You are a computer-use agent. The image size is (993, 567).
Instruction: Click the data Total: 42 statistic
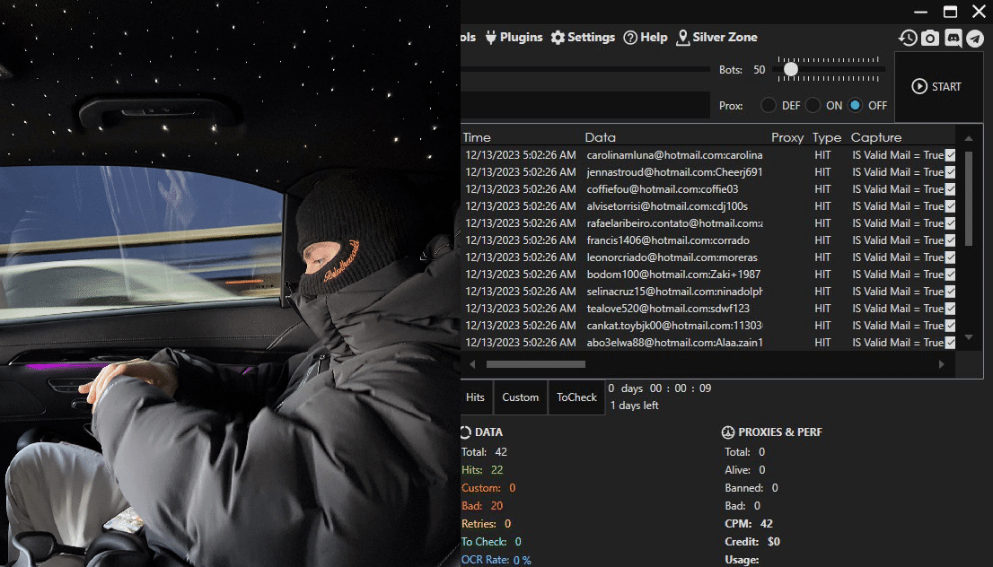[485, 452]
